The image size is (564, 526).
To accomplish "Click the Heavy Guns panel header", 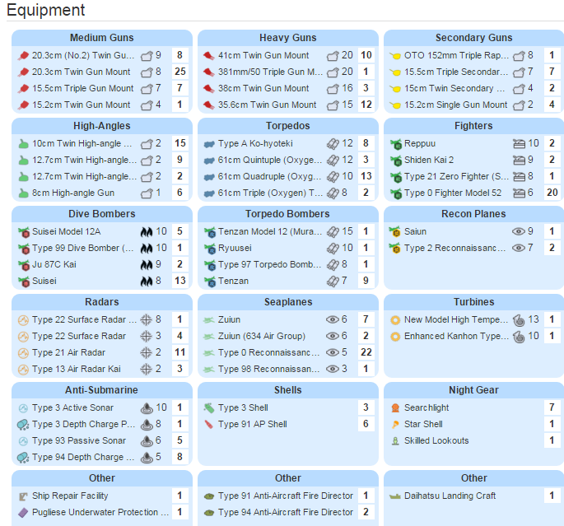I will tap(287, 38).
